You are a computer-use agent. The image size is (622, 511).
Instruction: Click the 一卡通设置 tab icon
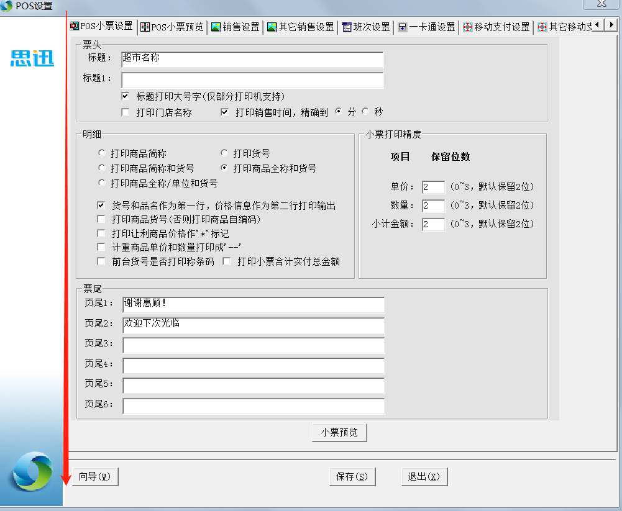pyautogui.click(x=403, y=27)
